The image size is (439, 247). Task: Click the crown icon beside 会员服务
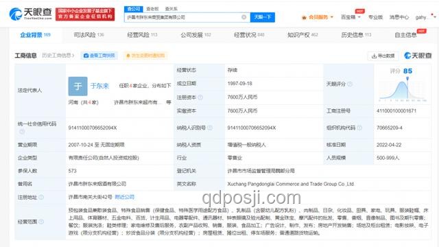(x=304, y=18)
